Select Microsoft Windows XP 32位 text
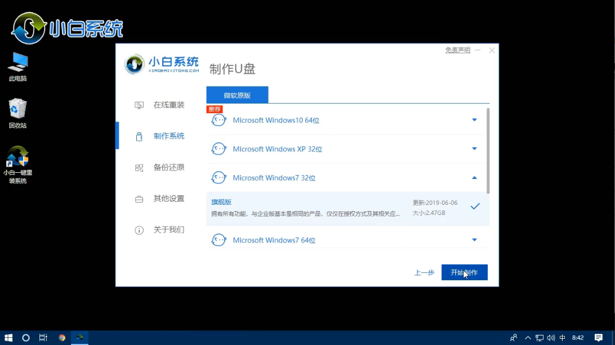Screen dimensions: 615x345 278,149
